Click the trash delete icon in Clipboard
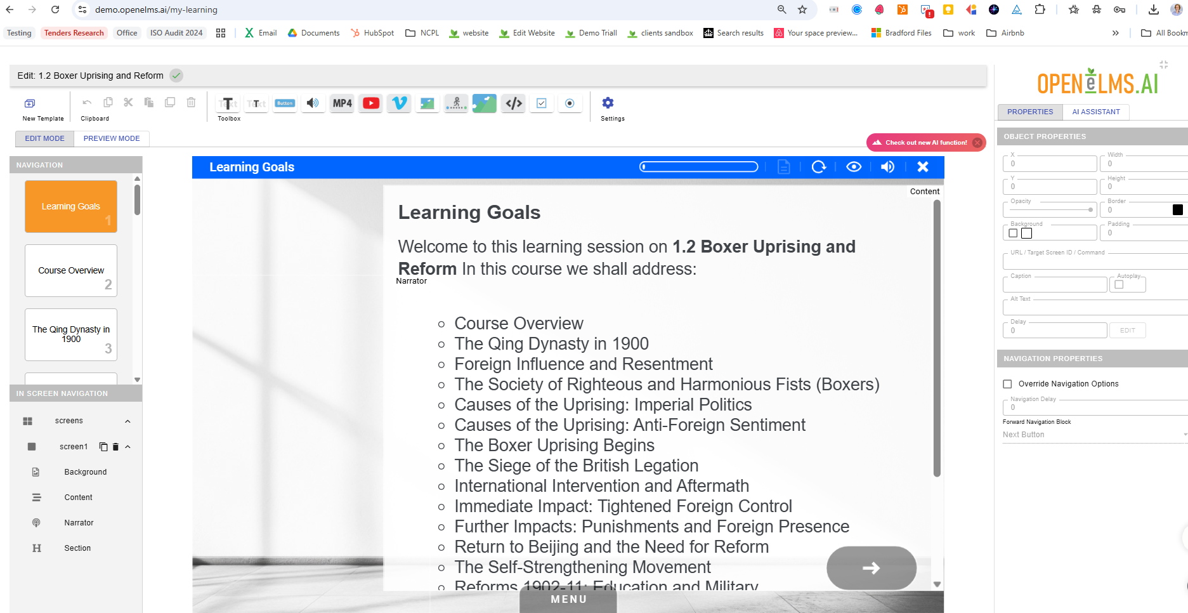Image resolution: width=1188 pixels, height=613 pixels. [x=191, y=102]
